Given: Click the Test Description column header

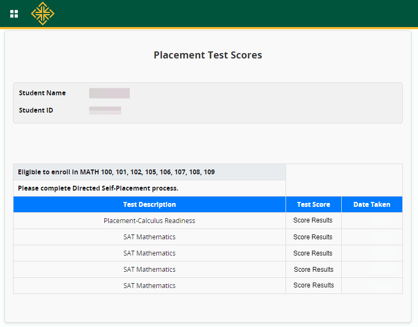Looking at the screenshot, I should [x=150, y=205].
